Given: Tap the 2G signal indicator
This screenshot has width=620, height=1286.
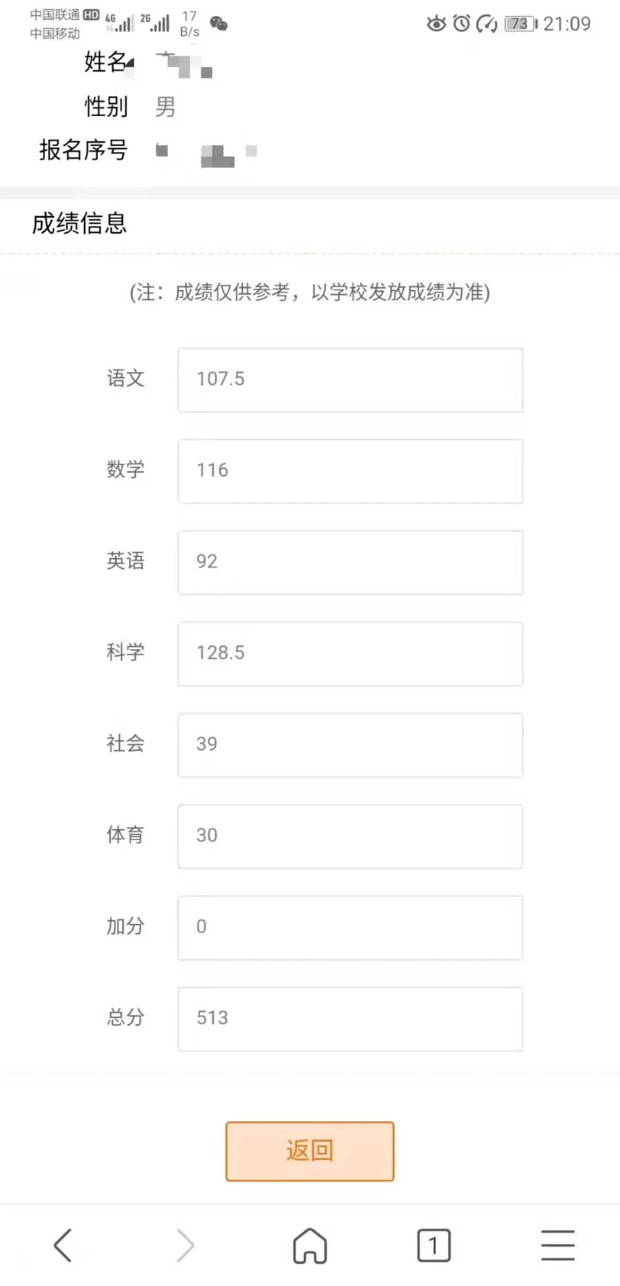Looking at the screenshot, I should click(156, 23).
